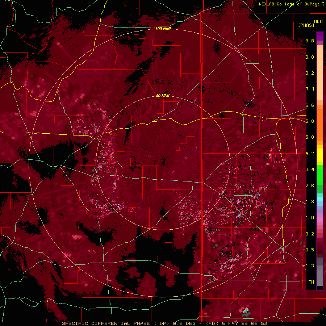Click the 7.4 scale value
Screen dimensions: 326x326
coord(310,89)
